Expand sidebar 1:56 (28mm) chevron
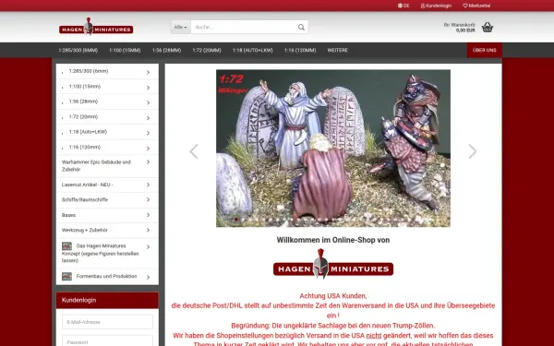The width and height of the screenshot is (554, 346). pos(148,102)
